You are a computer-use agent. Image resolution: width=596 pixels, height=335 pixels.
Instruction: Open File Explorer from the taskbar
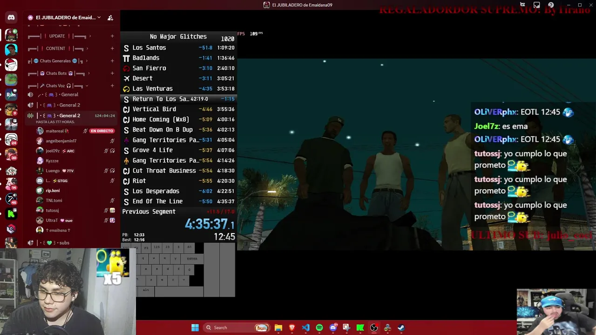click(x=278, y=328)
